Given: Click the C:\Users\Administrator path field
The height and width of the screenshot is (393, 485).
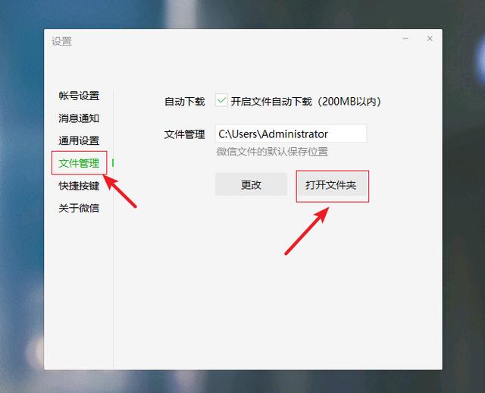Looking at the screenshot, I should [x=291, y=134].
